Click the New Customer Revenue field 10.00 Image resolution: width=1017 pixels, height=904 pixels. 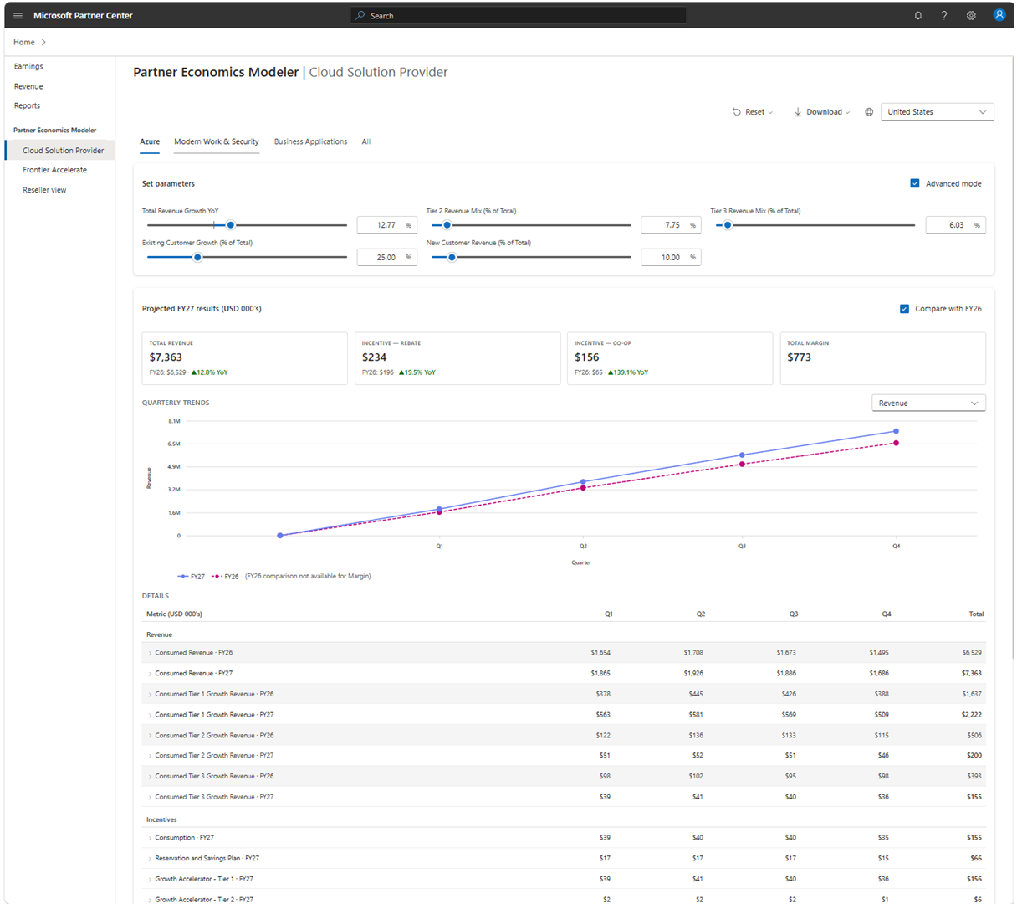[x=671, y=257]
